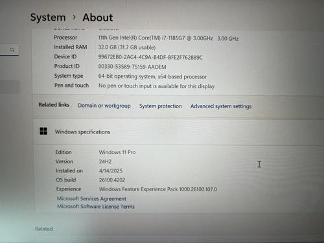Click the settings search input field
This screenshot has width=324, height=243.
(x=10, y=50)
